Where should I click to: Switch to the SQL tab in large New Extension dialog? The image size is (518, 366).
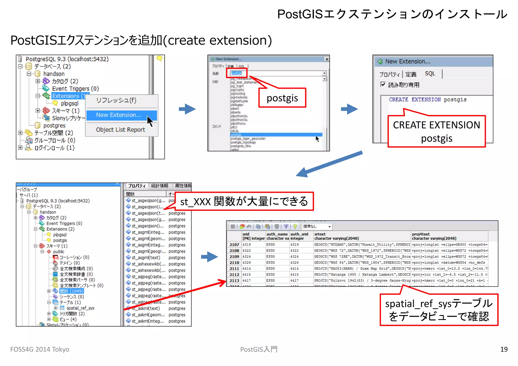[430, 74]
